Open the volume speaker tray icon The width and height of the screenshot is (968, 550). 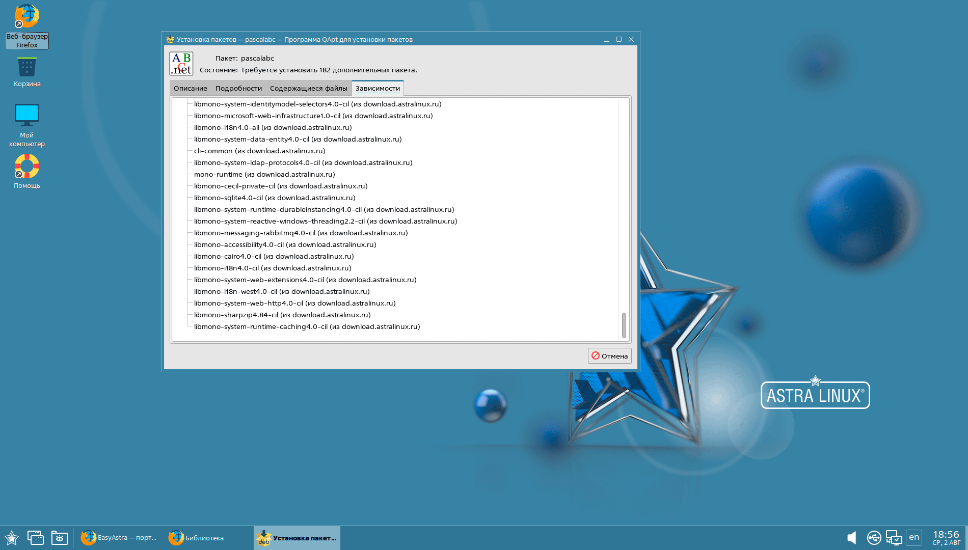[851, 538]
